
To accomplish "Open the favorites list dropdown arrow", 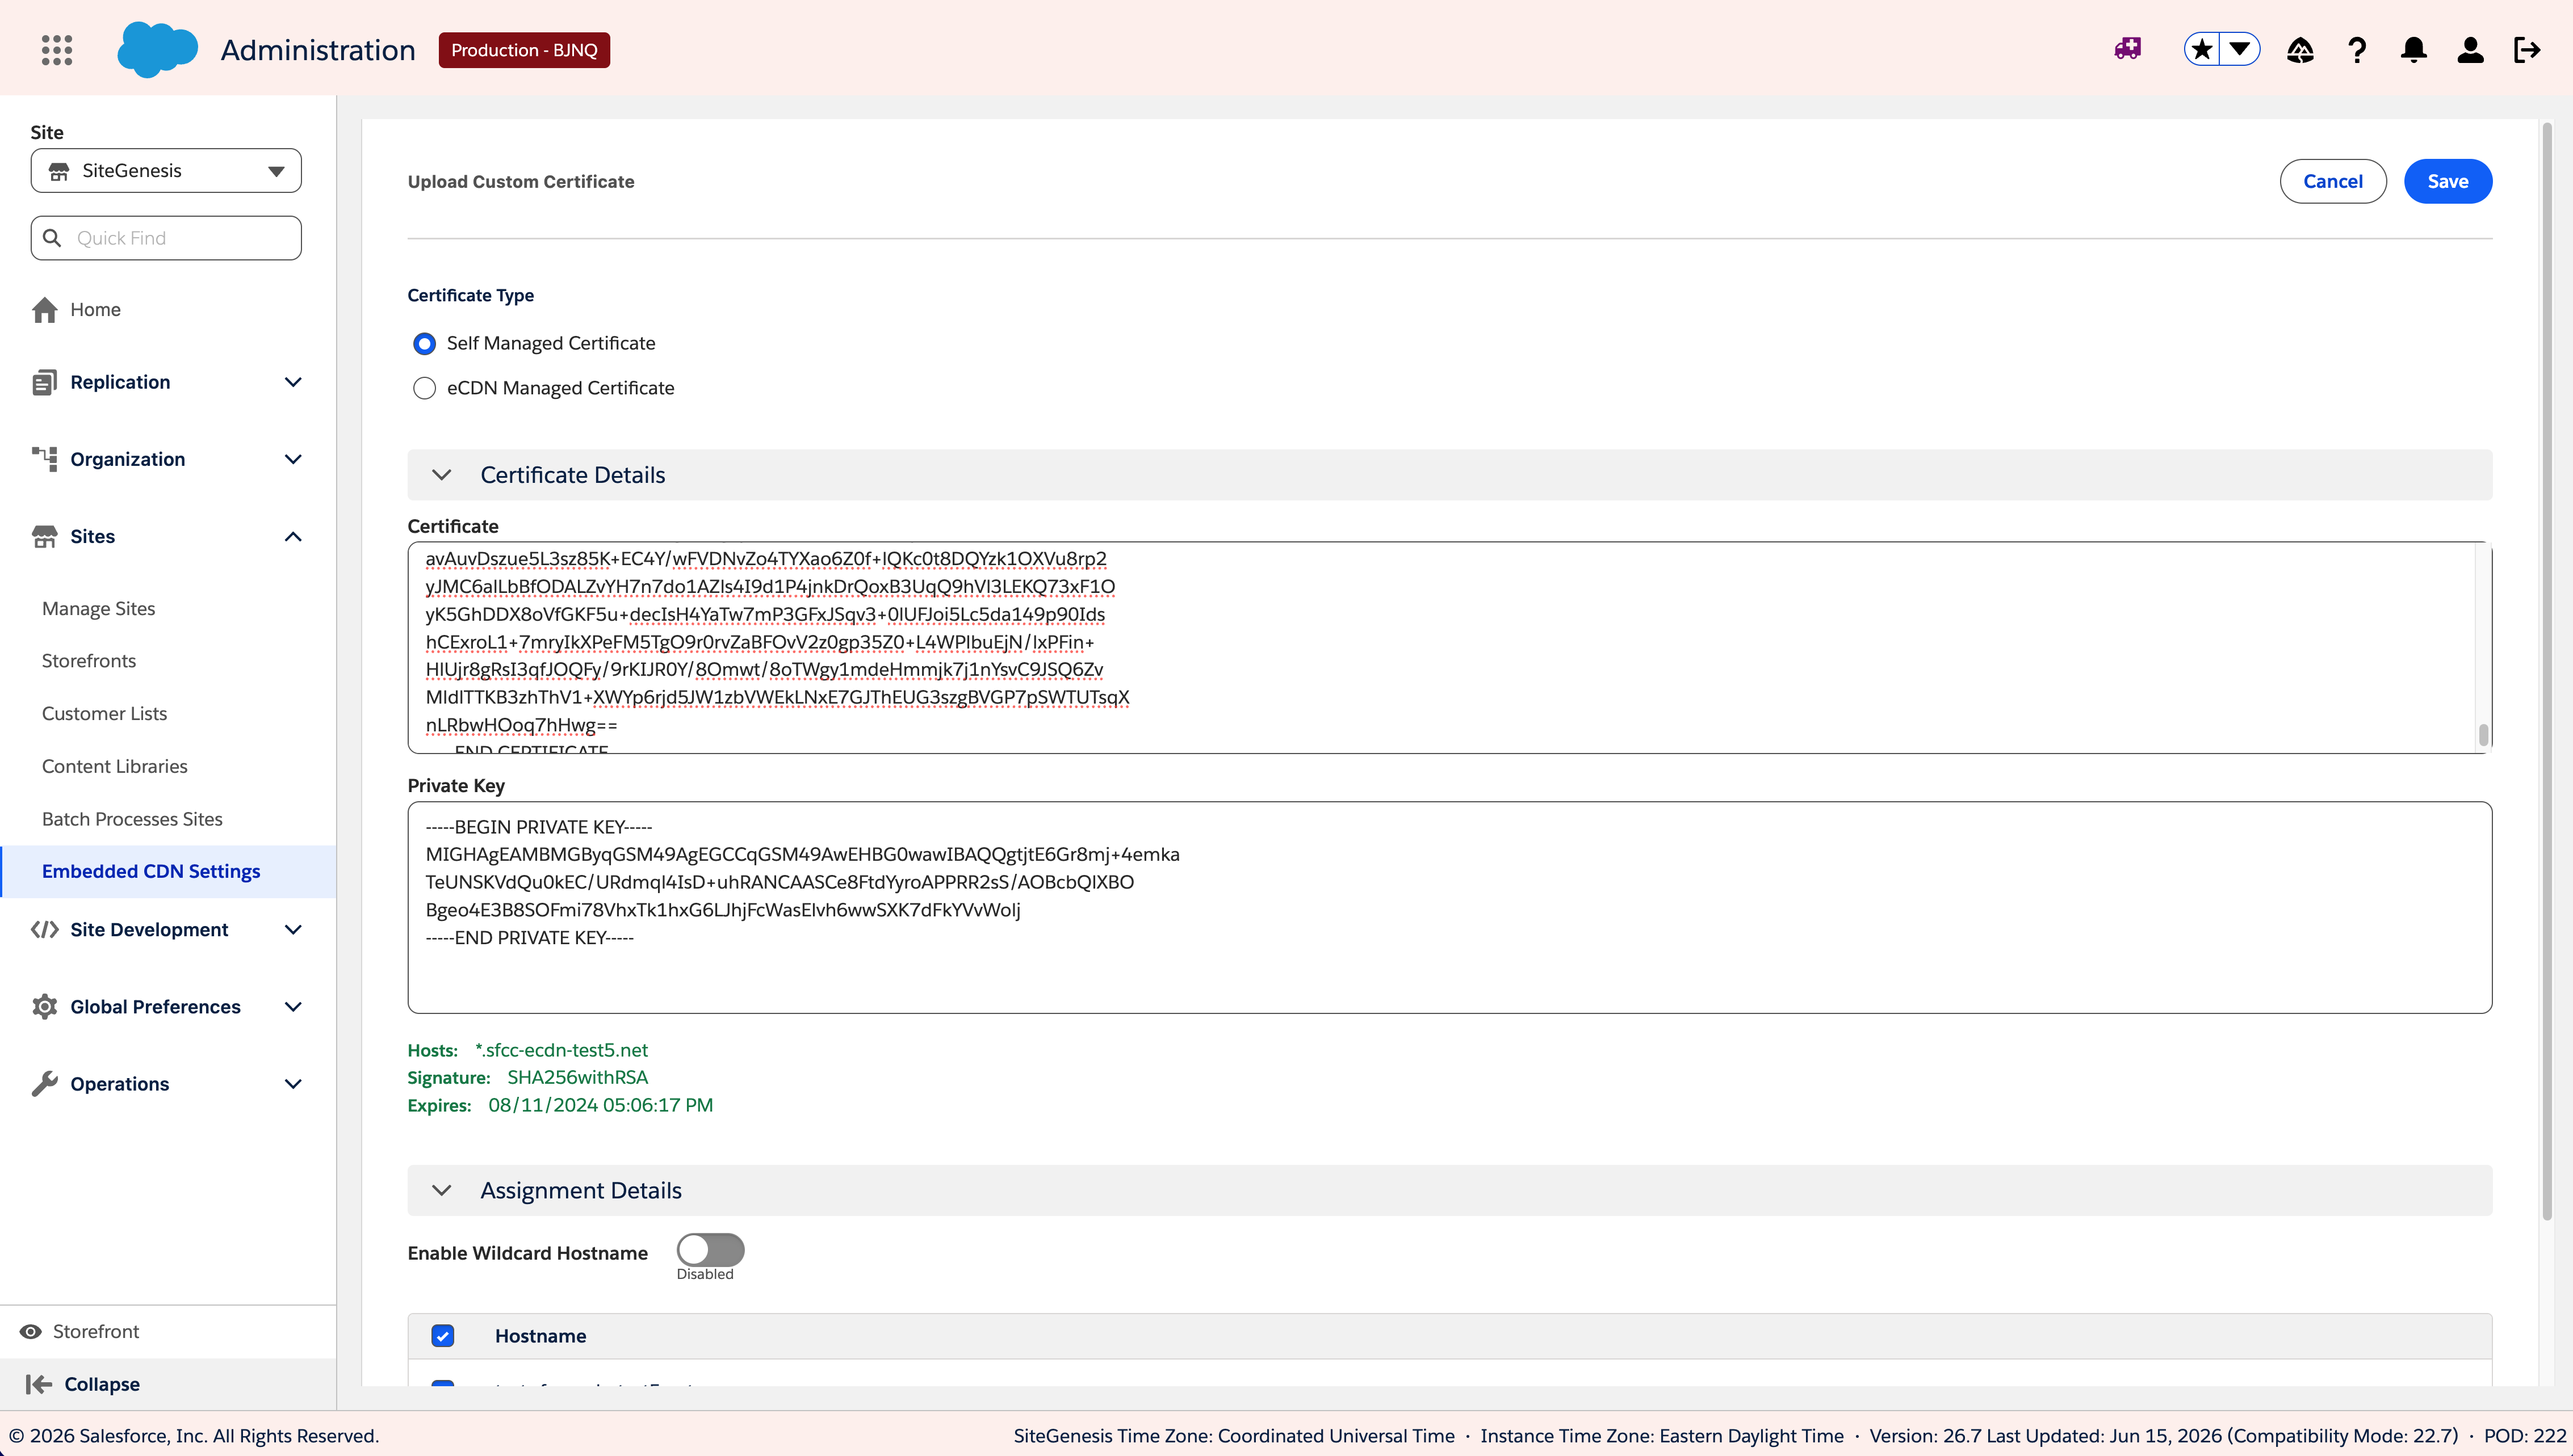I will coord(2240,49).
